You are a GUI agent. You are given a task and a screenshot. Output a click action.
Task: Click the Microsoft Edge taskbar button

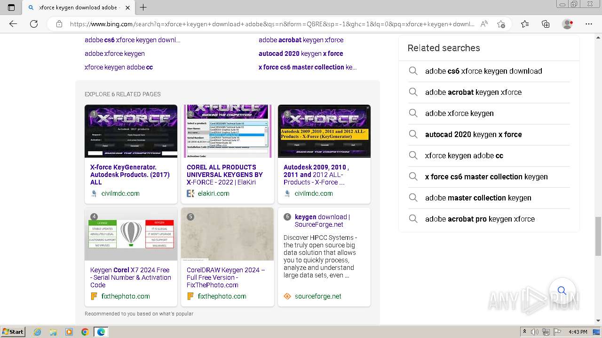(x=101, y=332)
